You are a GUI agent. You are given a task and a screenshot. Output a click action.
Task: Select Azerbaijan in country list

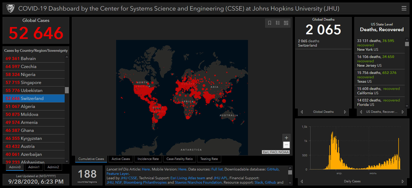click(x=34, y=154)
